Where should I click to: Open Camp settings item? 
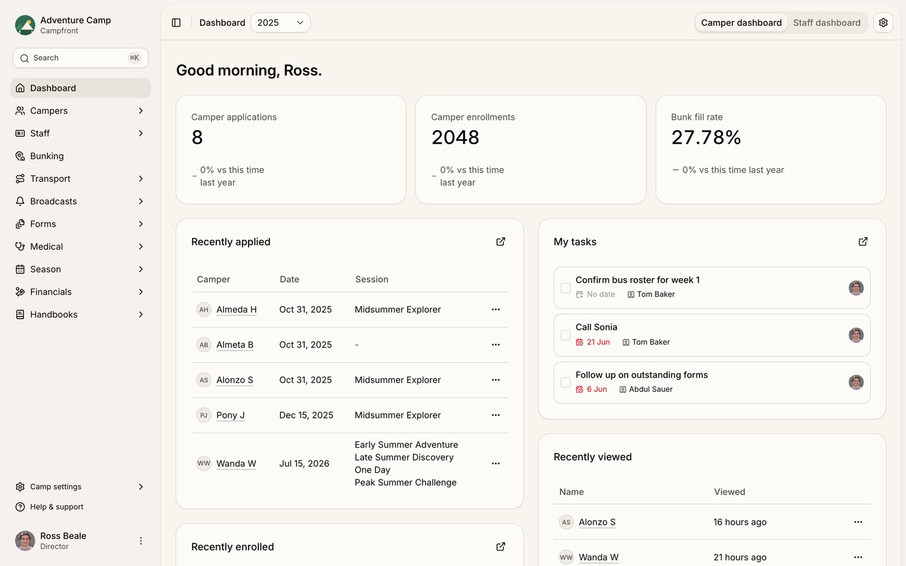[x=80, y=486]
